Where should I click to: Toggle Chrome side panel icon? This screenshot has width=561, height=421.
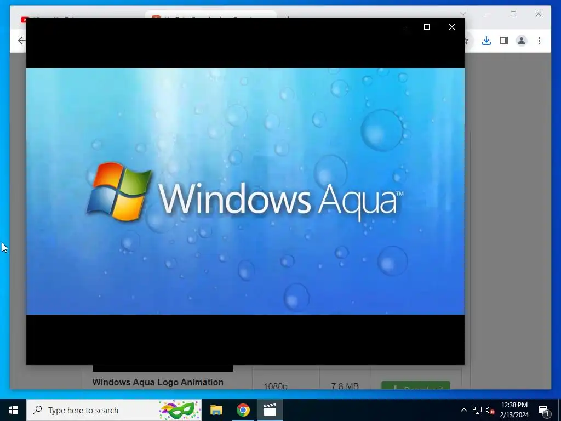[x=504, y=41]
